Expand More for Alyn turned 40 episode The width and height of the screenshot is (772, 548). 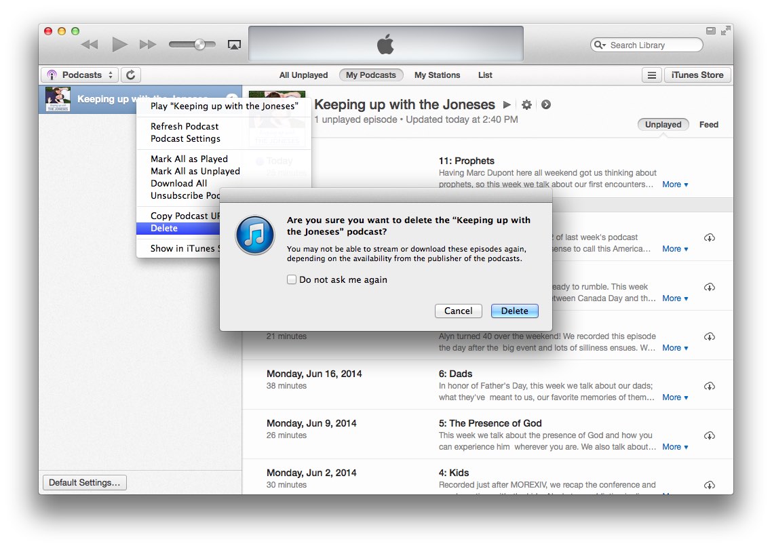point(675,348)
